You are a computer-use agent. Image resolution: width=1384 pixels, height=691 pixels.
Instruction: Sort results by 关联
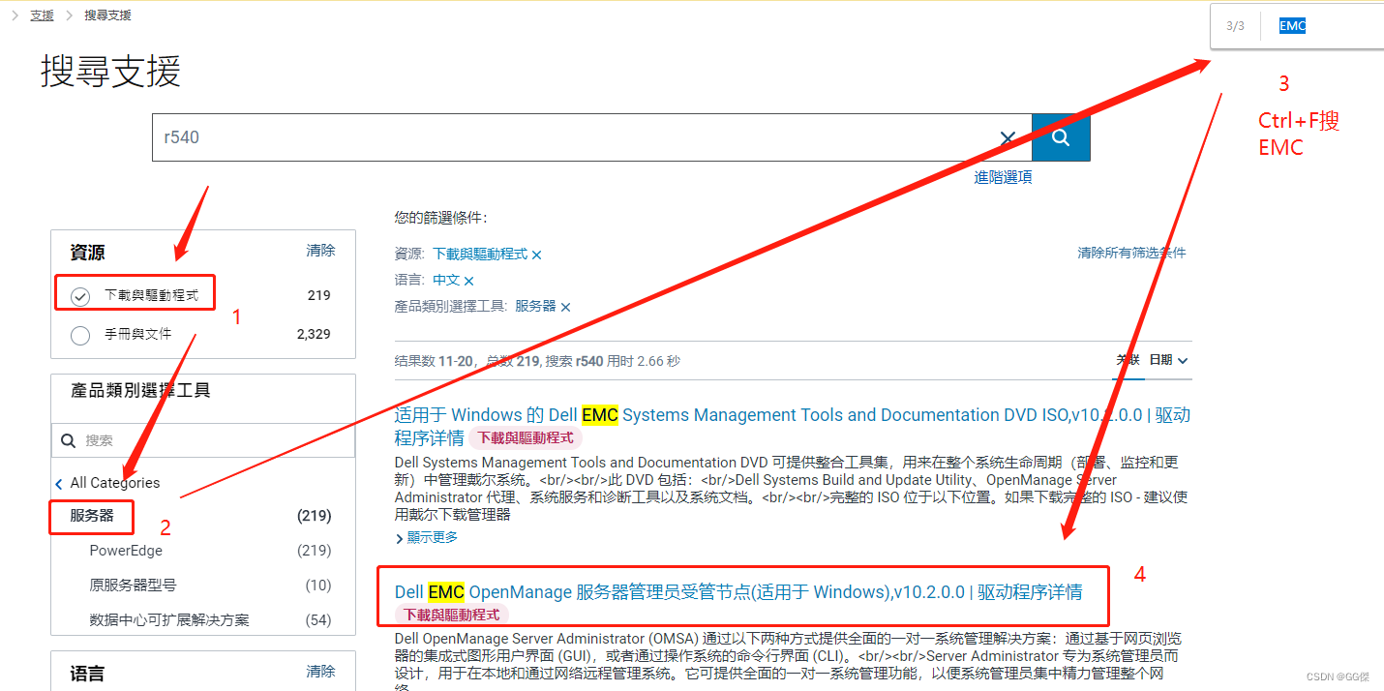[1128, 360]
